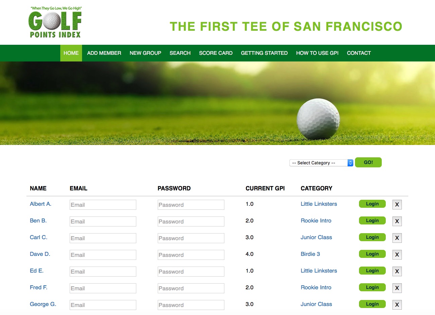Viewport: 435px width, 315px height.
Task: Click the NAME column header
Action: 38,188
